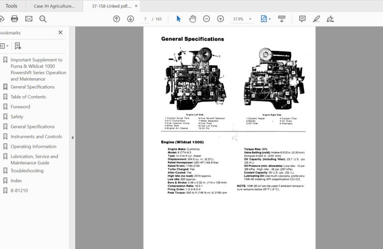Open Important Supplement to Puma bookmark
Image resolution: width=383 pixels, height=249 pixels.
38,69
